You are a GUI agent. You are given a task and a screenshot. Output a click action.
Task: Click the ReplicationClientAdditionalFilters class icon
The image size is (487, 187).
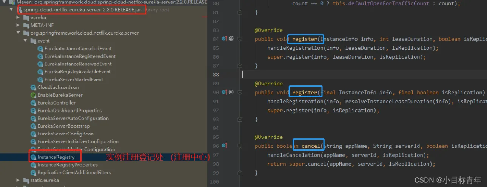[33, 173]
